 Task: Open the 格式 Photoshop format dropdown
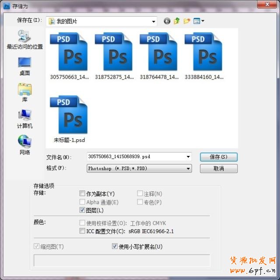188,168
